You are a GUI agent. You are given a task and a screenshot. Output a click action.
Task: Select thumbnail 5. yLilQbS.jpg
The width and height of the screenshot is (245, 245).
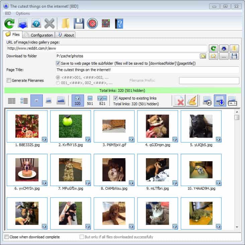(201, 126)
